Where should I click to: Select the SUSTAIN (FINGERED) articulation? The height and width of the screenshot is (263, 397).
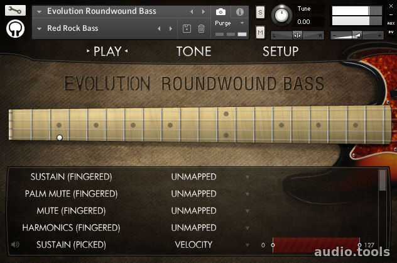[71, 177]
